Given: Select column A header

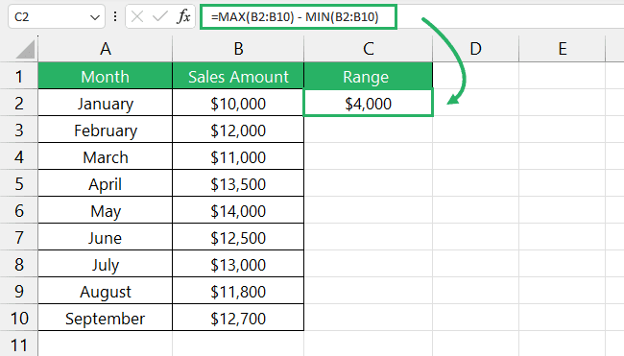Looking at the screenshot, I should tap(105, 49).
